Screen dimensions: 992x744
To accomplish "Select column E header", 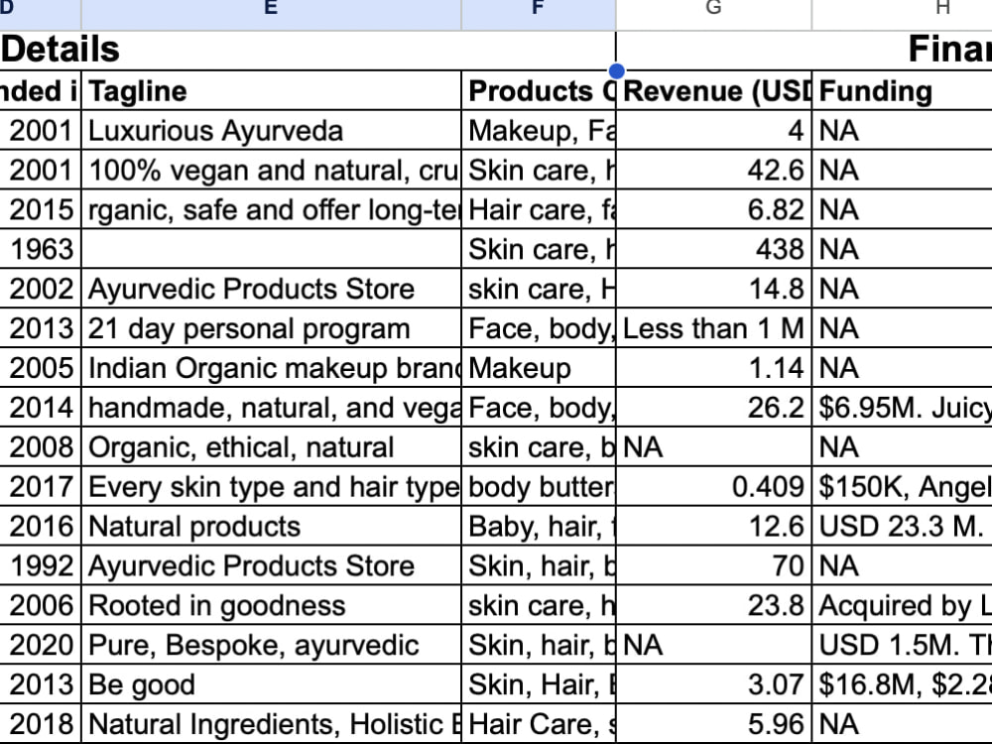I will [271, 15].
